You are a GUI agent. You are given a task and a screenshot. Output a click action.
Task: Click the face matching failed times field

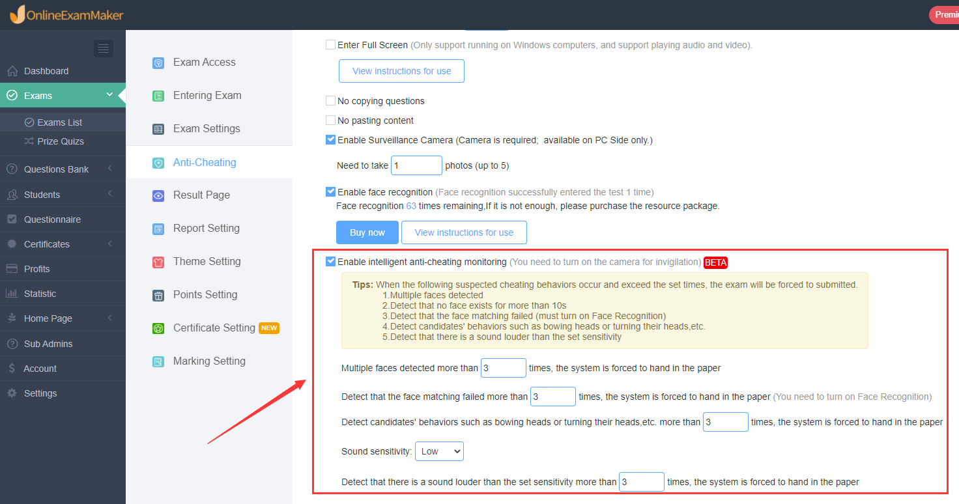[553, 397]
